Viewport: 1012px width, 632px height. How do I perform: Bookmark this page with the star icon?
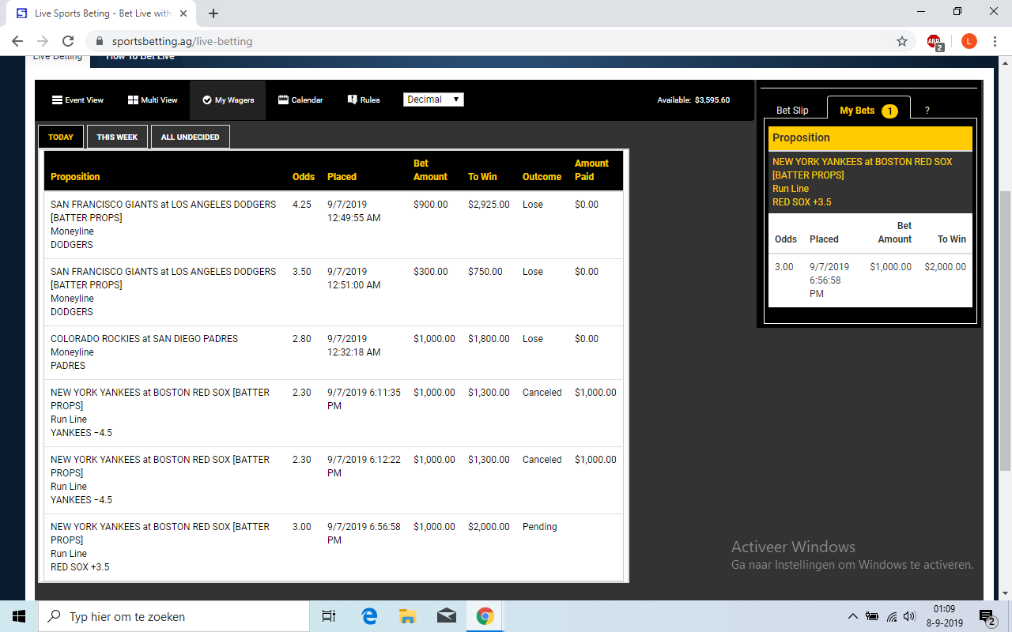click(902, 41)
